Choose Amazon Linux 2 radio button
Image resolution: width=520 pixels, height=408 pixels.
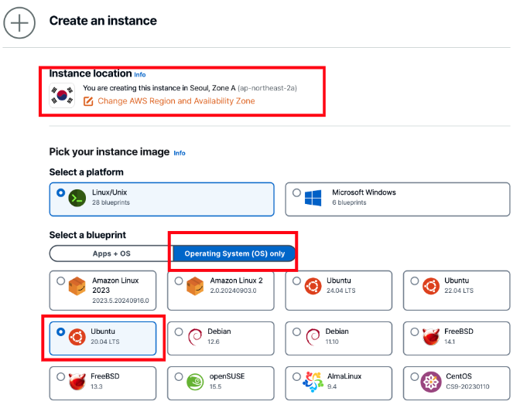coord(179,280)
